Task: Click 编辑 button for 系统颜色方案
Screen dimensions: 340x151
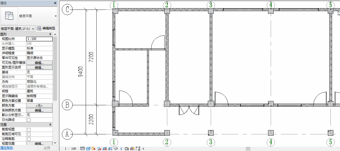Action: [39, 110]
